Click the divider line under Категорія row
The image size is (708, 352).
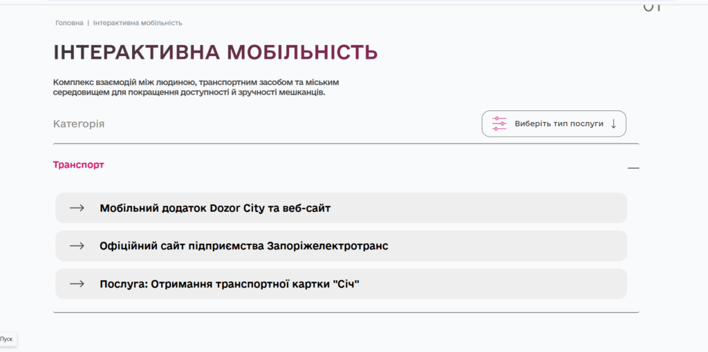click(x=346, y=144)
